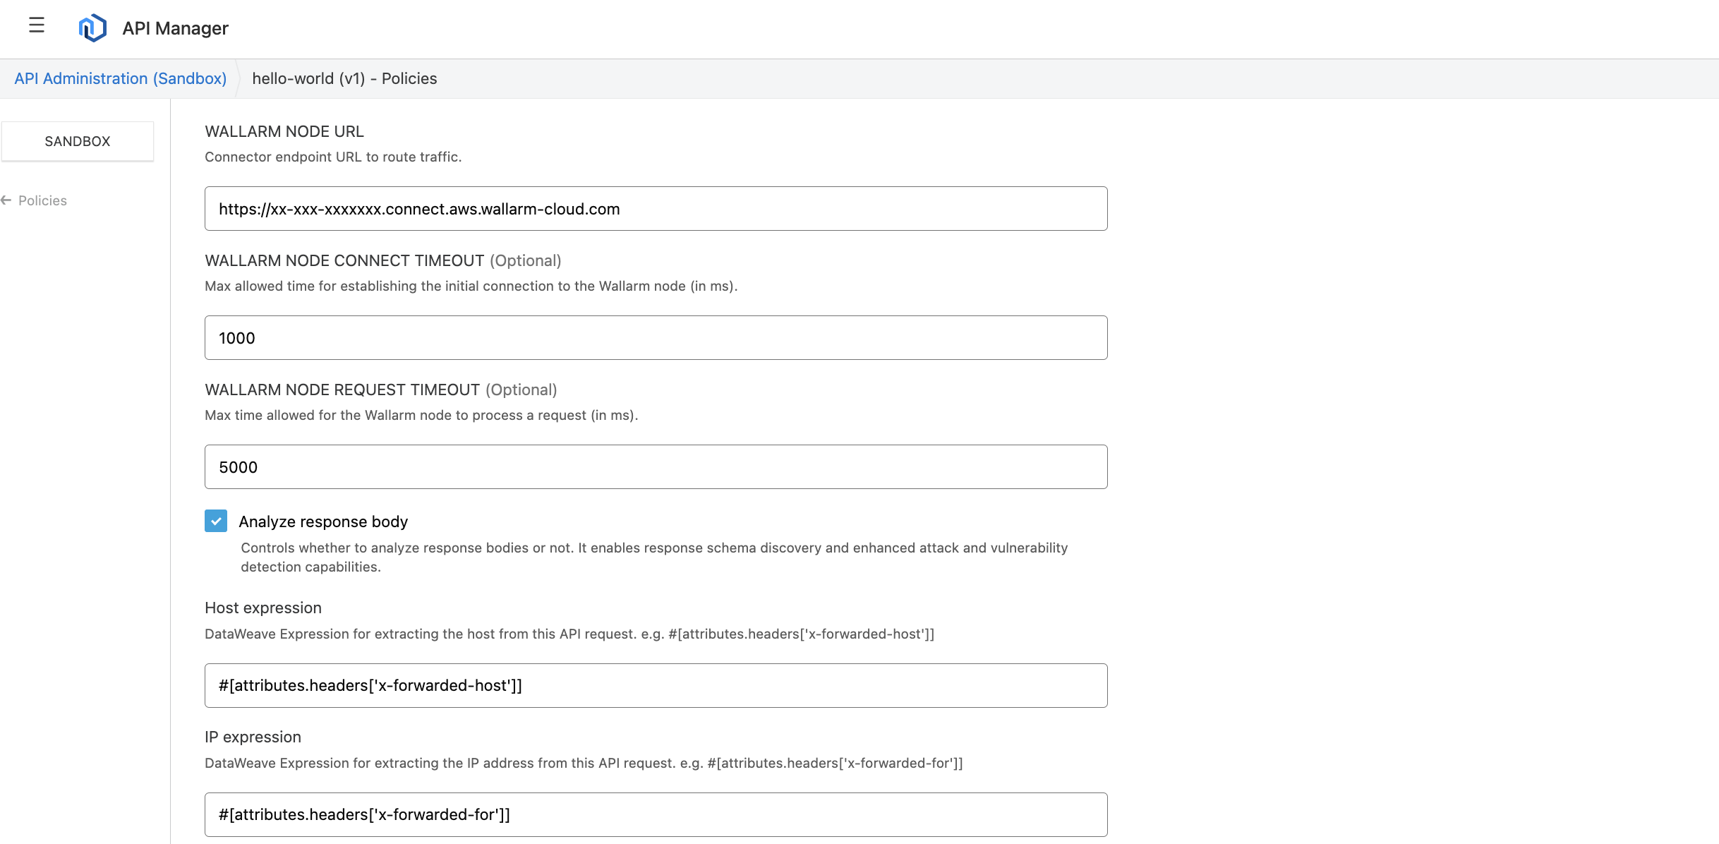The height and width of the screenshot is (844, 1719).
Task: Click the IP expression heading
Action: click(x=253, y=737)
